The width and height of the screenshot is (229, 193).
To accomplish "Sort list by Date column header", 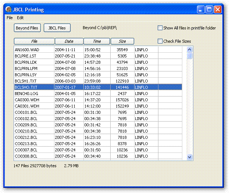I will click(69, 41).
